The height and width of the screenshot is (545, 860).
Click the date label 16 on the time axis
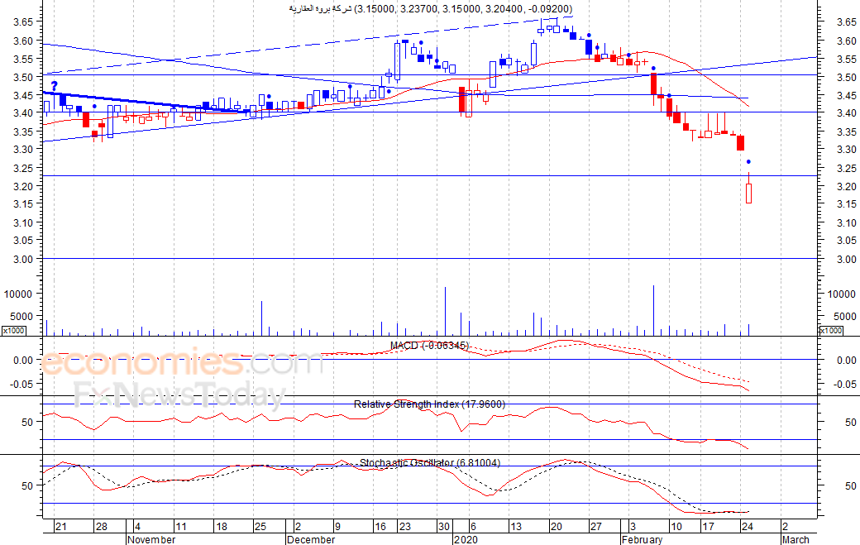[380, 526]
